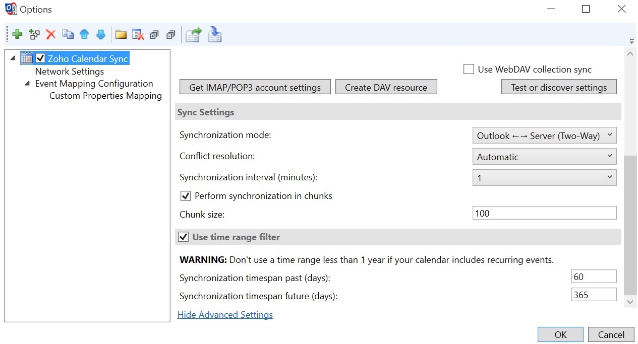Click the green plus add profile icon
The height and width of the screenshot is (344, 638).
pos(18,35)
